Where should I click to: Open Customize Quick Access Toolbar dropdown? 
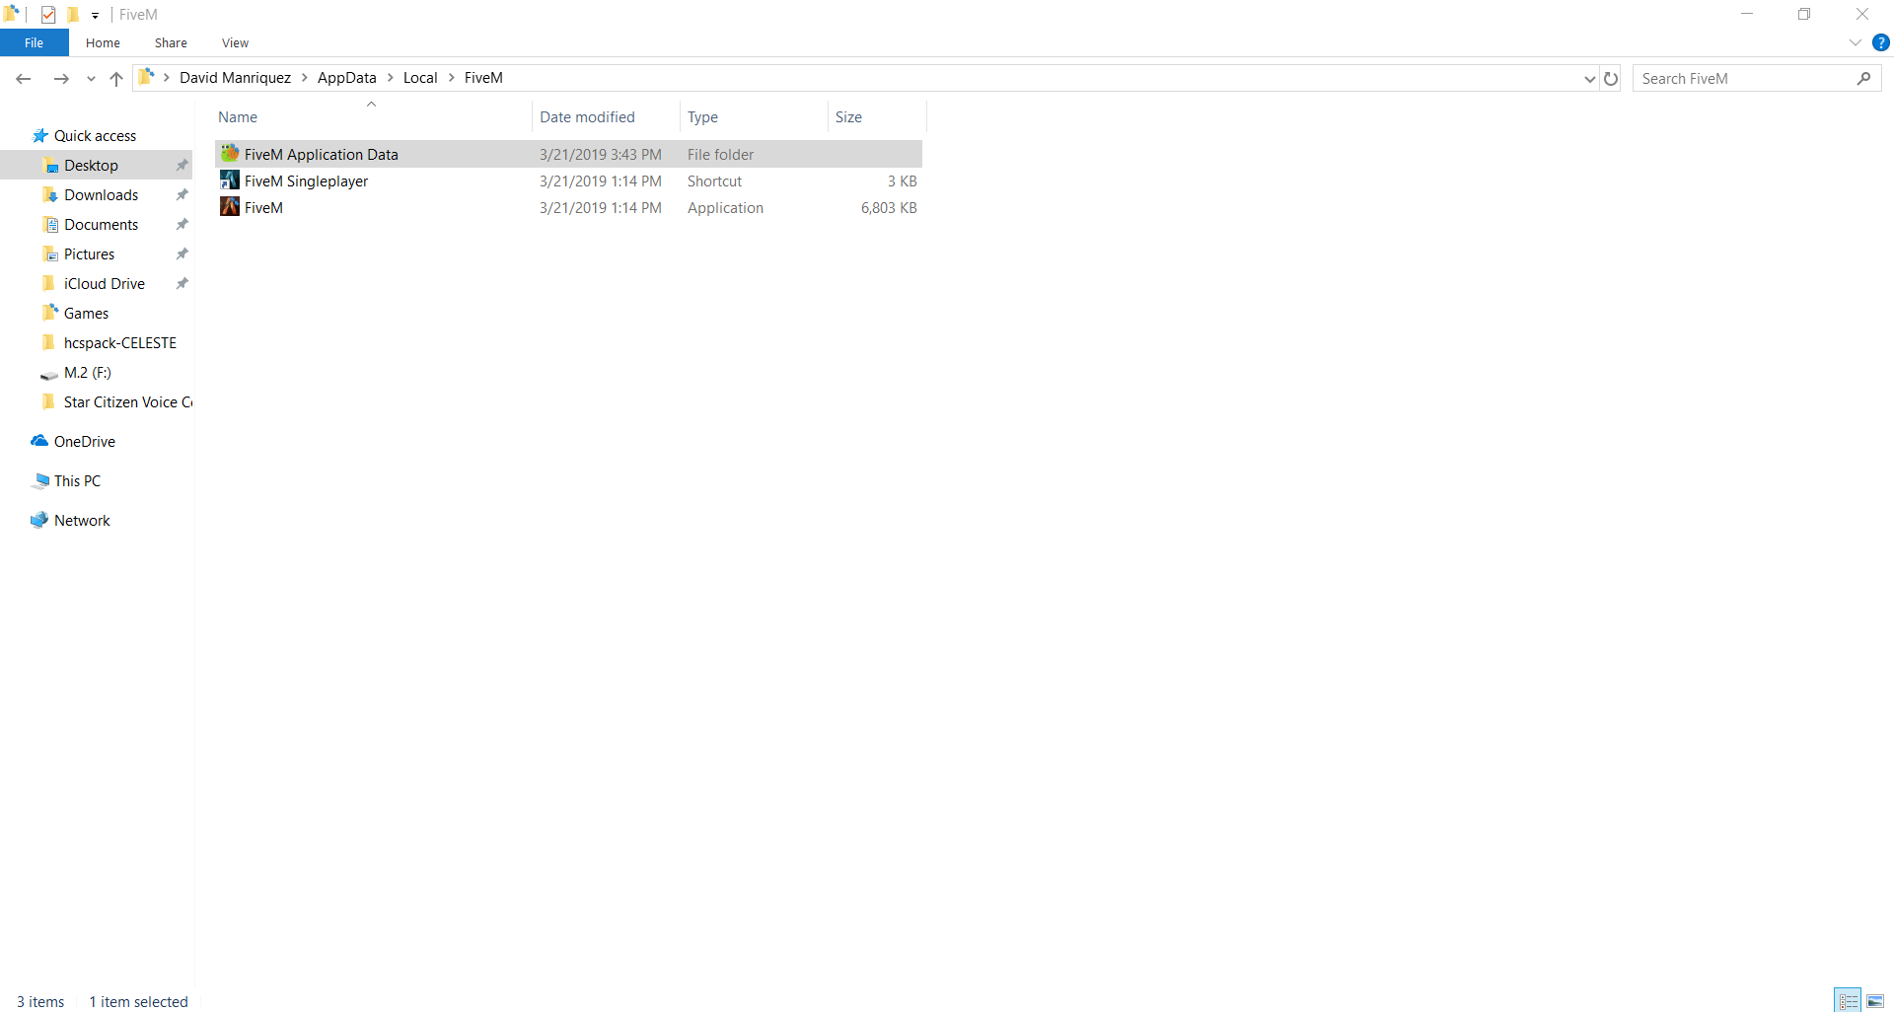(x=95, y=16)
